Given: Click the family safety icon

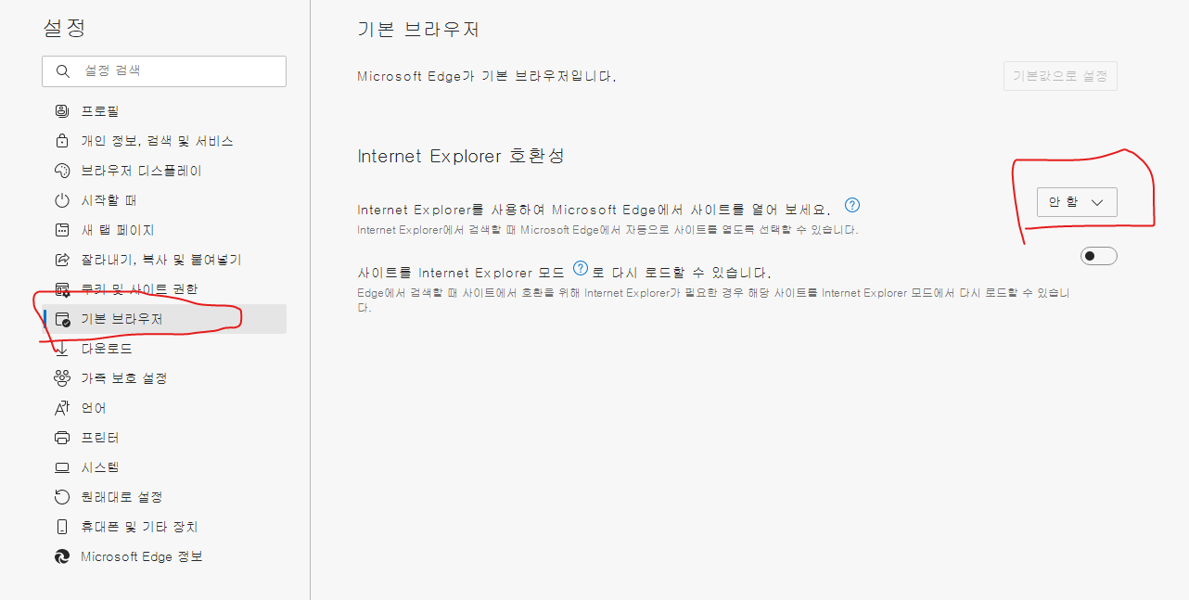Looking at the screenshot, I should point(62,378).
